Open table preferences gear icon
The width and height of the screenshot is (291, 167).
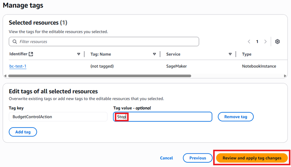click(x=277, y=42)
